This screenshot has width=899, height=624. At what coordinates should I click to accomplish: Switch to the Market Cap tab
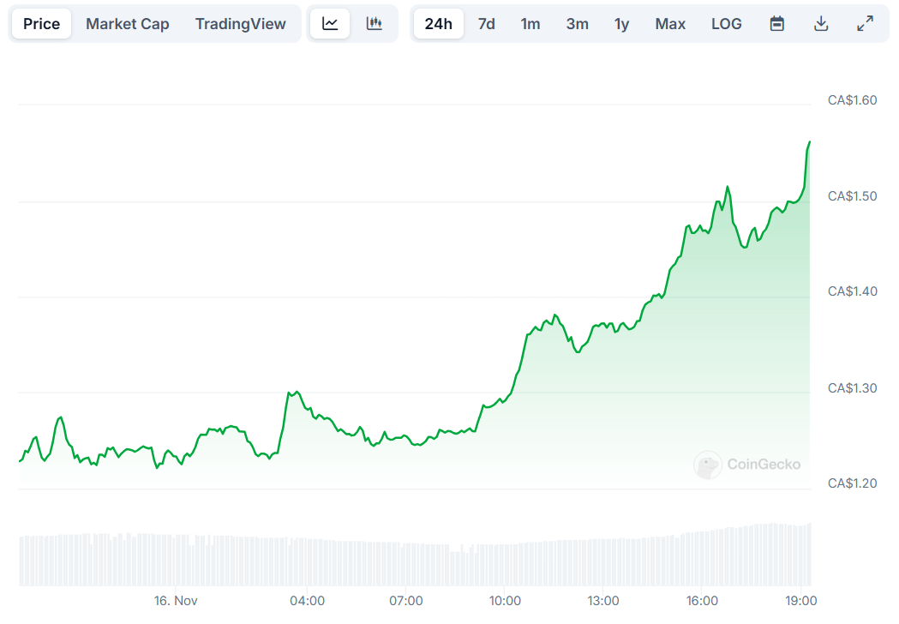127,23
